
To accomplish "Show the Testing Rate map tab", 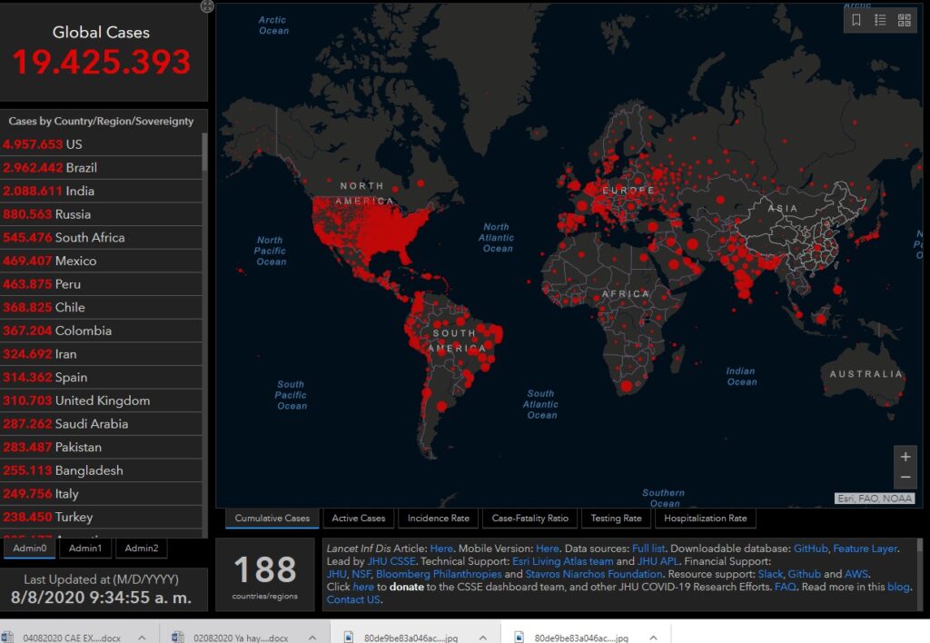I will tap(616, 519).
